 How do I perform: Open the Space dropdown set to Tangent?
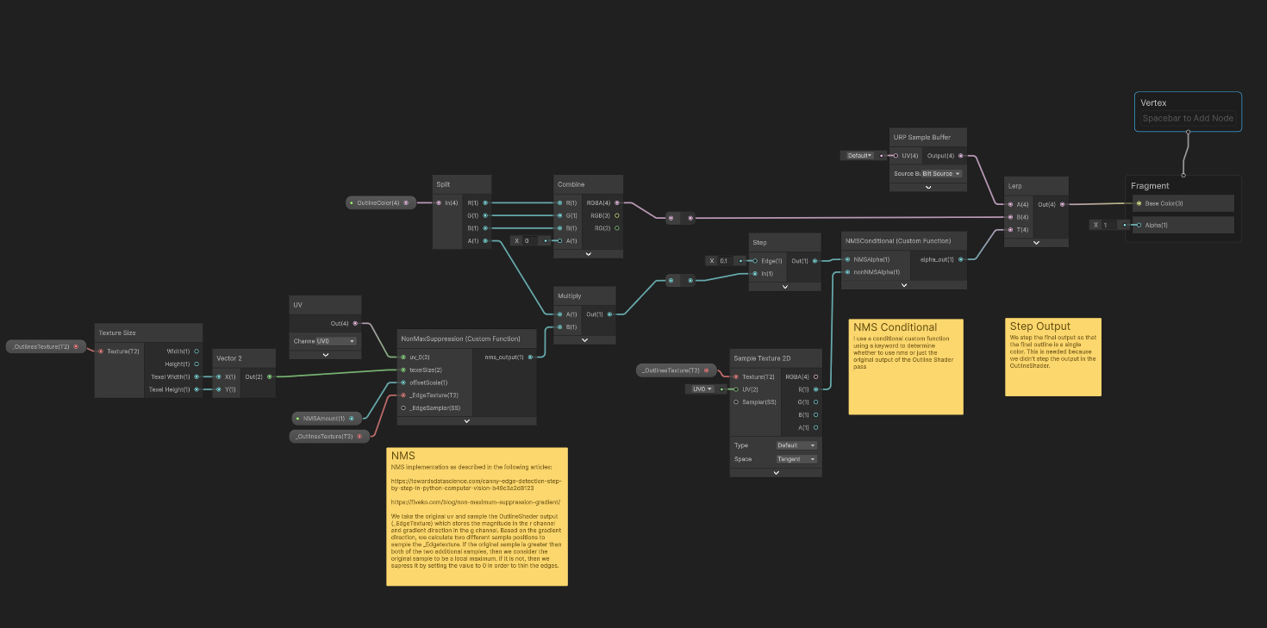point(796,459)
